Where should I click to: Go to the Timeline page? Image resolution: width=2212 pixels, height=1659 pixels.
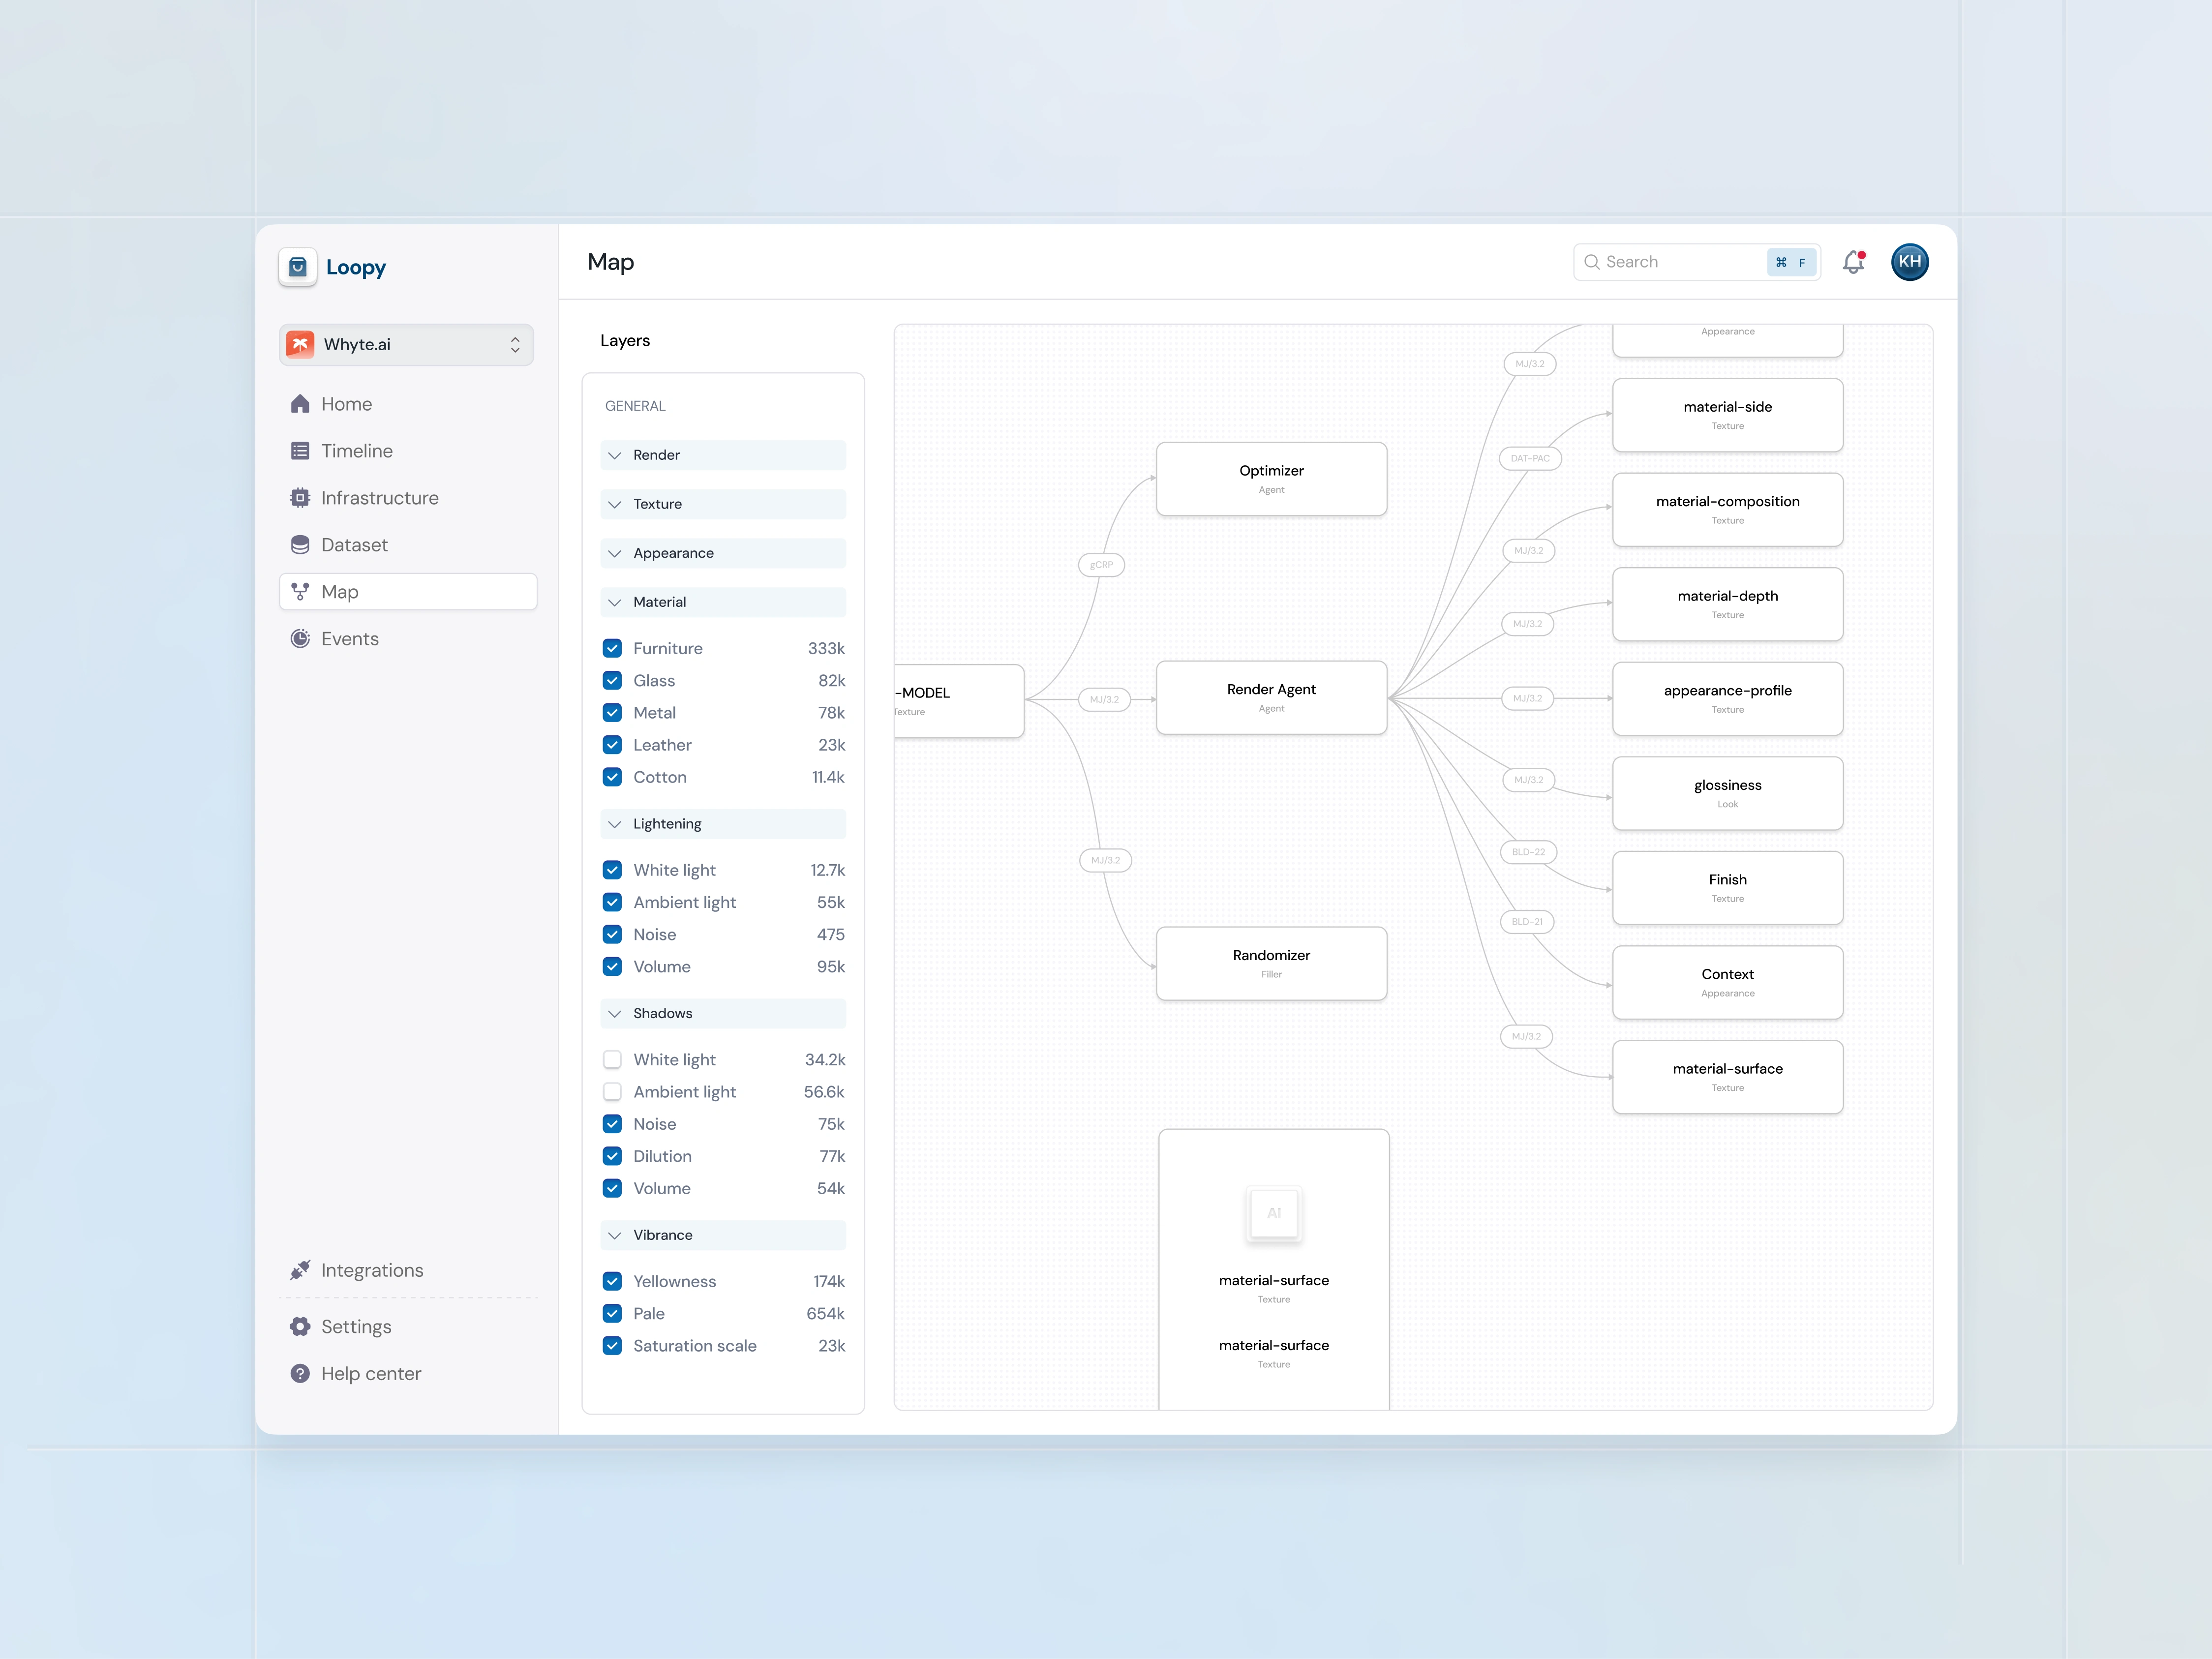[x=357, y=451]
